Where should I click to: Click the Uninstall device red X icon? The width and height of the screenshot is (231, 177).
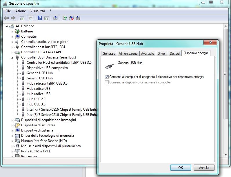(x=71, y=18)
